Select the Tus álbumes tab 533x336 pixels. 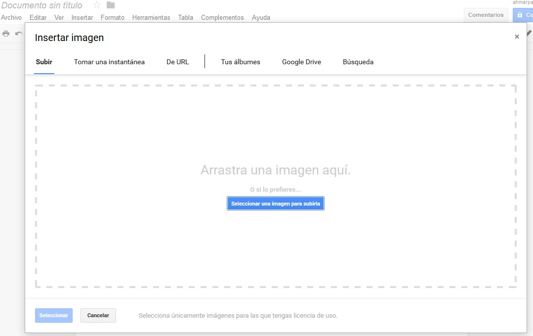click(241, 62)
